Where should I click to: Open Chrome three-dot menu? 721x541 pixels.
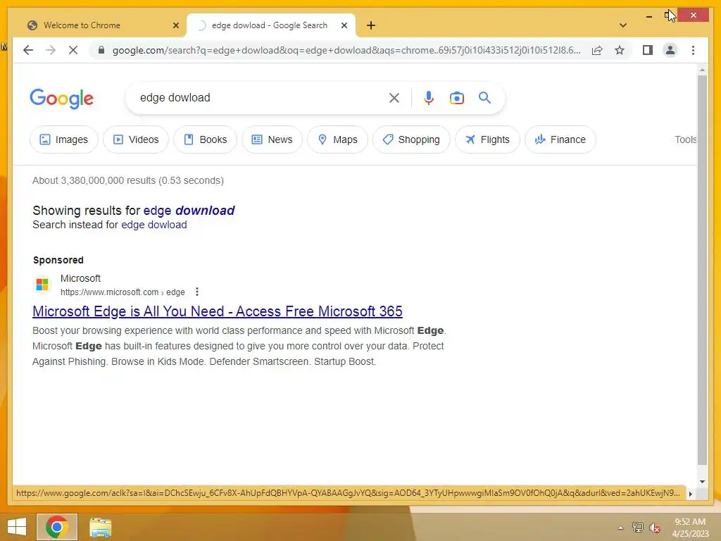[x=693, y=50]
